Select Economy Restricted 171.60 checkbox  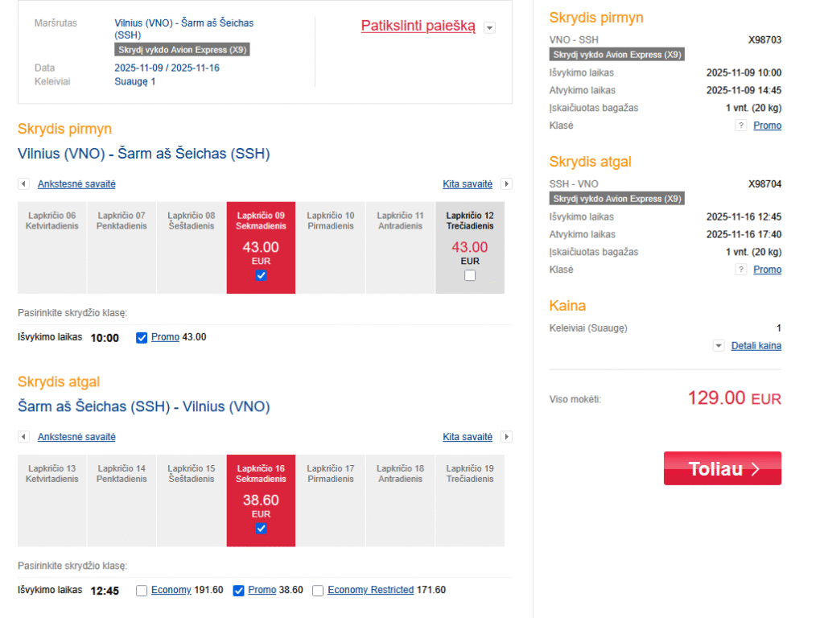click(x=318, y=591)
